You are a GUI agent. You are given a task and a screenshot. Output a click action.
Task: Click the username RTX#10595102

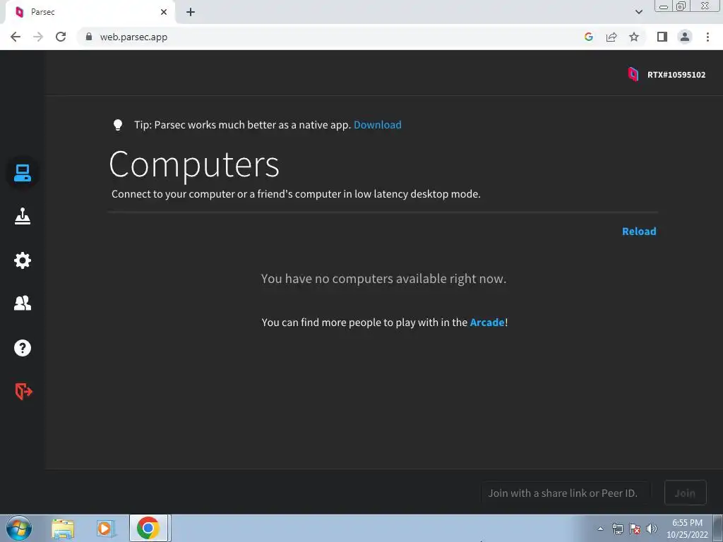tap(676, 75)
